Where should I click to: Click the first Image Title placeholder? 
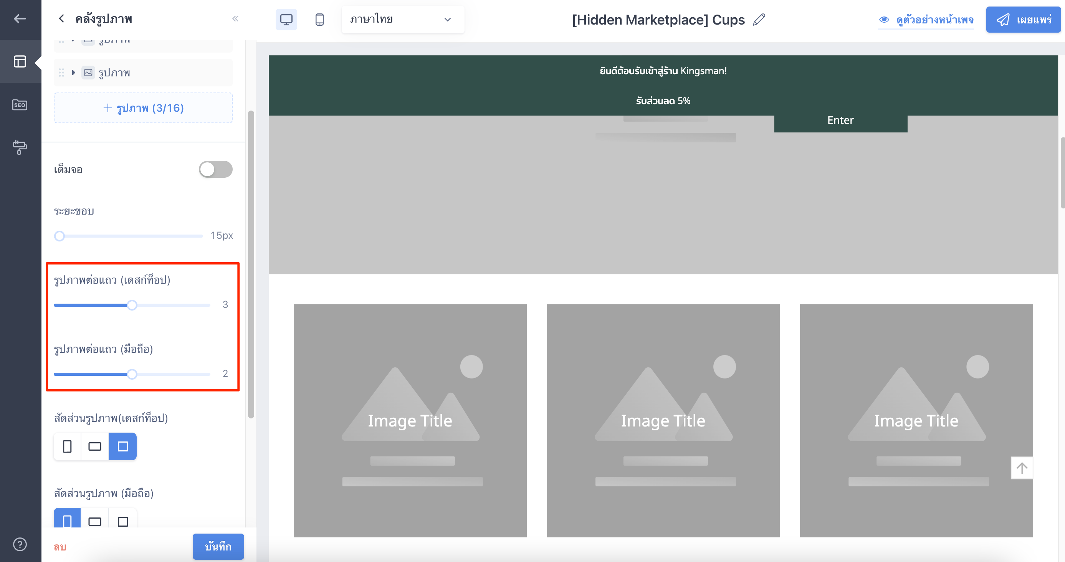point(410,421)
